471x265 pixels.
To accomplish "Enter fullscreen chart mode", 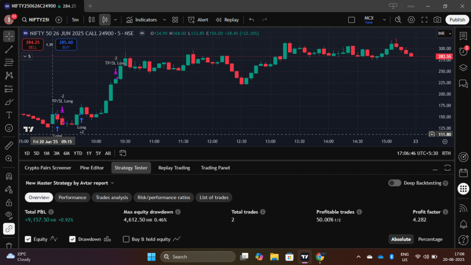I will point(424,20).
